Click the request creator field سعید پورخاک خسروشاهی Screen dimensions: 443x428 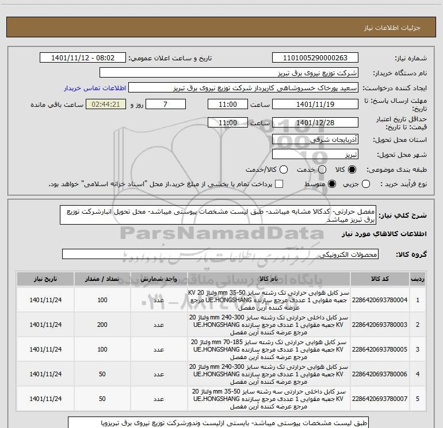tap(243, 87)
